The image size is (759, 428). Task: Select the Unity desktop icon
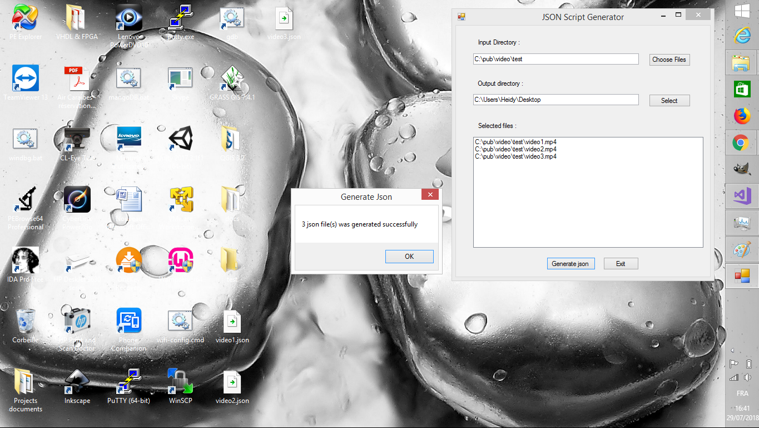(181, 139)
